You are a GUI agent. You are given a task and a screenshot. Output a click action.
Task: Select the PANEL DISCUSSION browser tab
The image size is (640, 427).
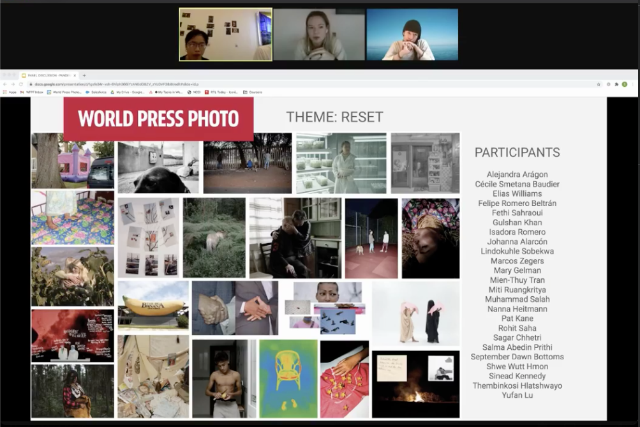pyautogui.click(x=49, y=75)
